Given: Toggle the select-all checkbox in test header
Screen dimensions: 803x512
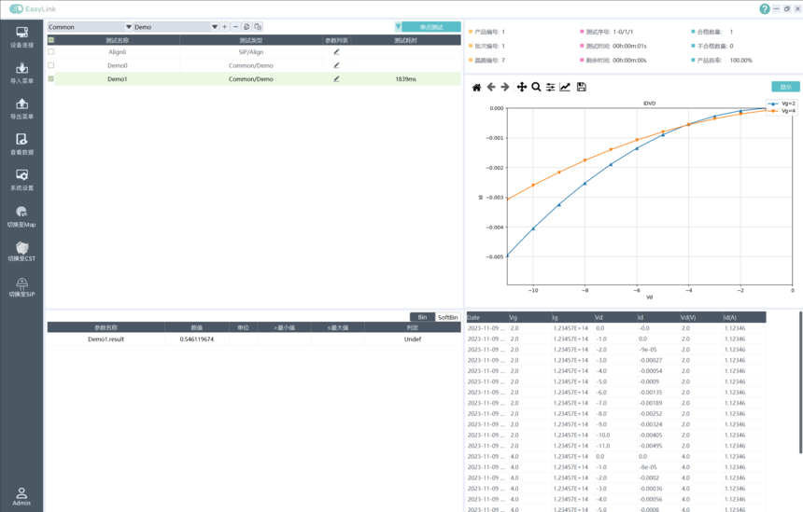Looking at the screenshot, I should coord(51,40).
